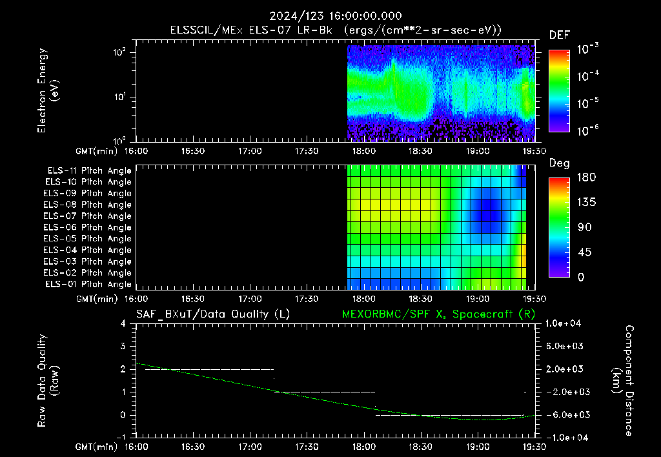Click the Raw Data Quality axis title
Viewport: 661px width, 457px height.
[48, 380]
